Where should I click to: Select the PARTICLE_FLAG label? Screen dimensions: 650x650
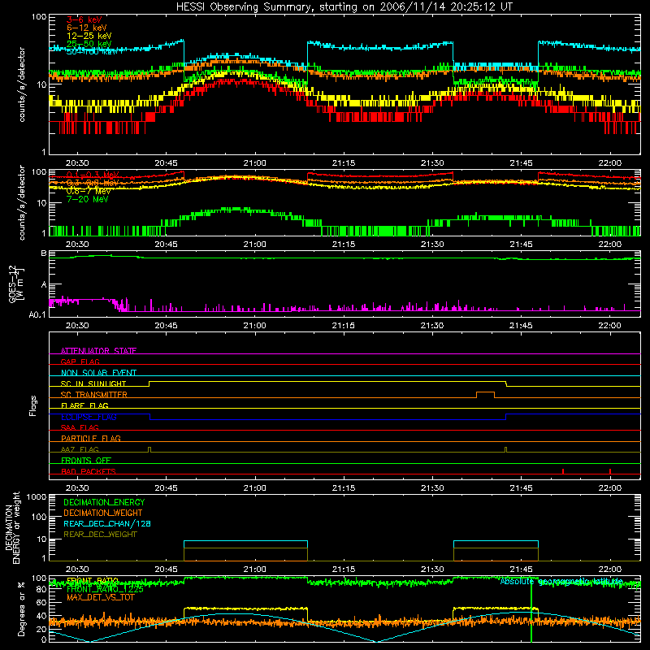(91, 438)
